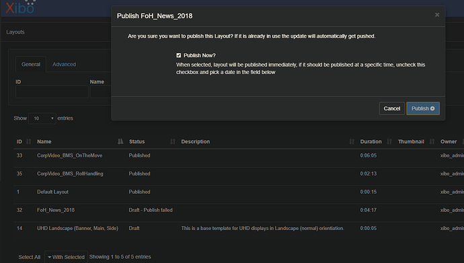
Task: Focus the ID filter input field
Action: tap(52, 91)
